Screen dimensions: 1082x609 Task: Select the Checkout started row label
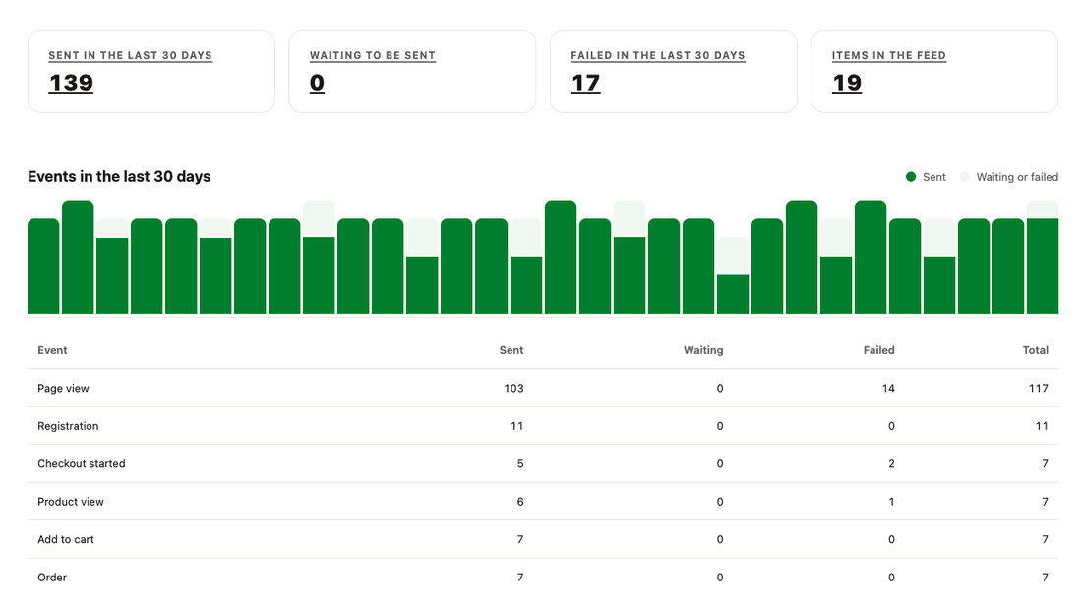[82, 463]
